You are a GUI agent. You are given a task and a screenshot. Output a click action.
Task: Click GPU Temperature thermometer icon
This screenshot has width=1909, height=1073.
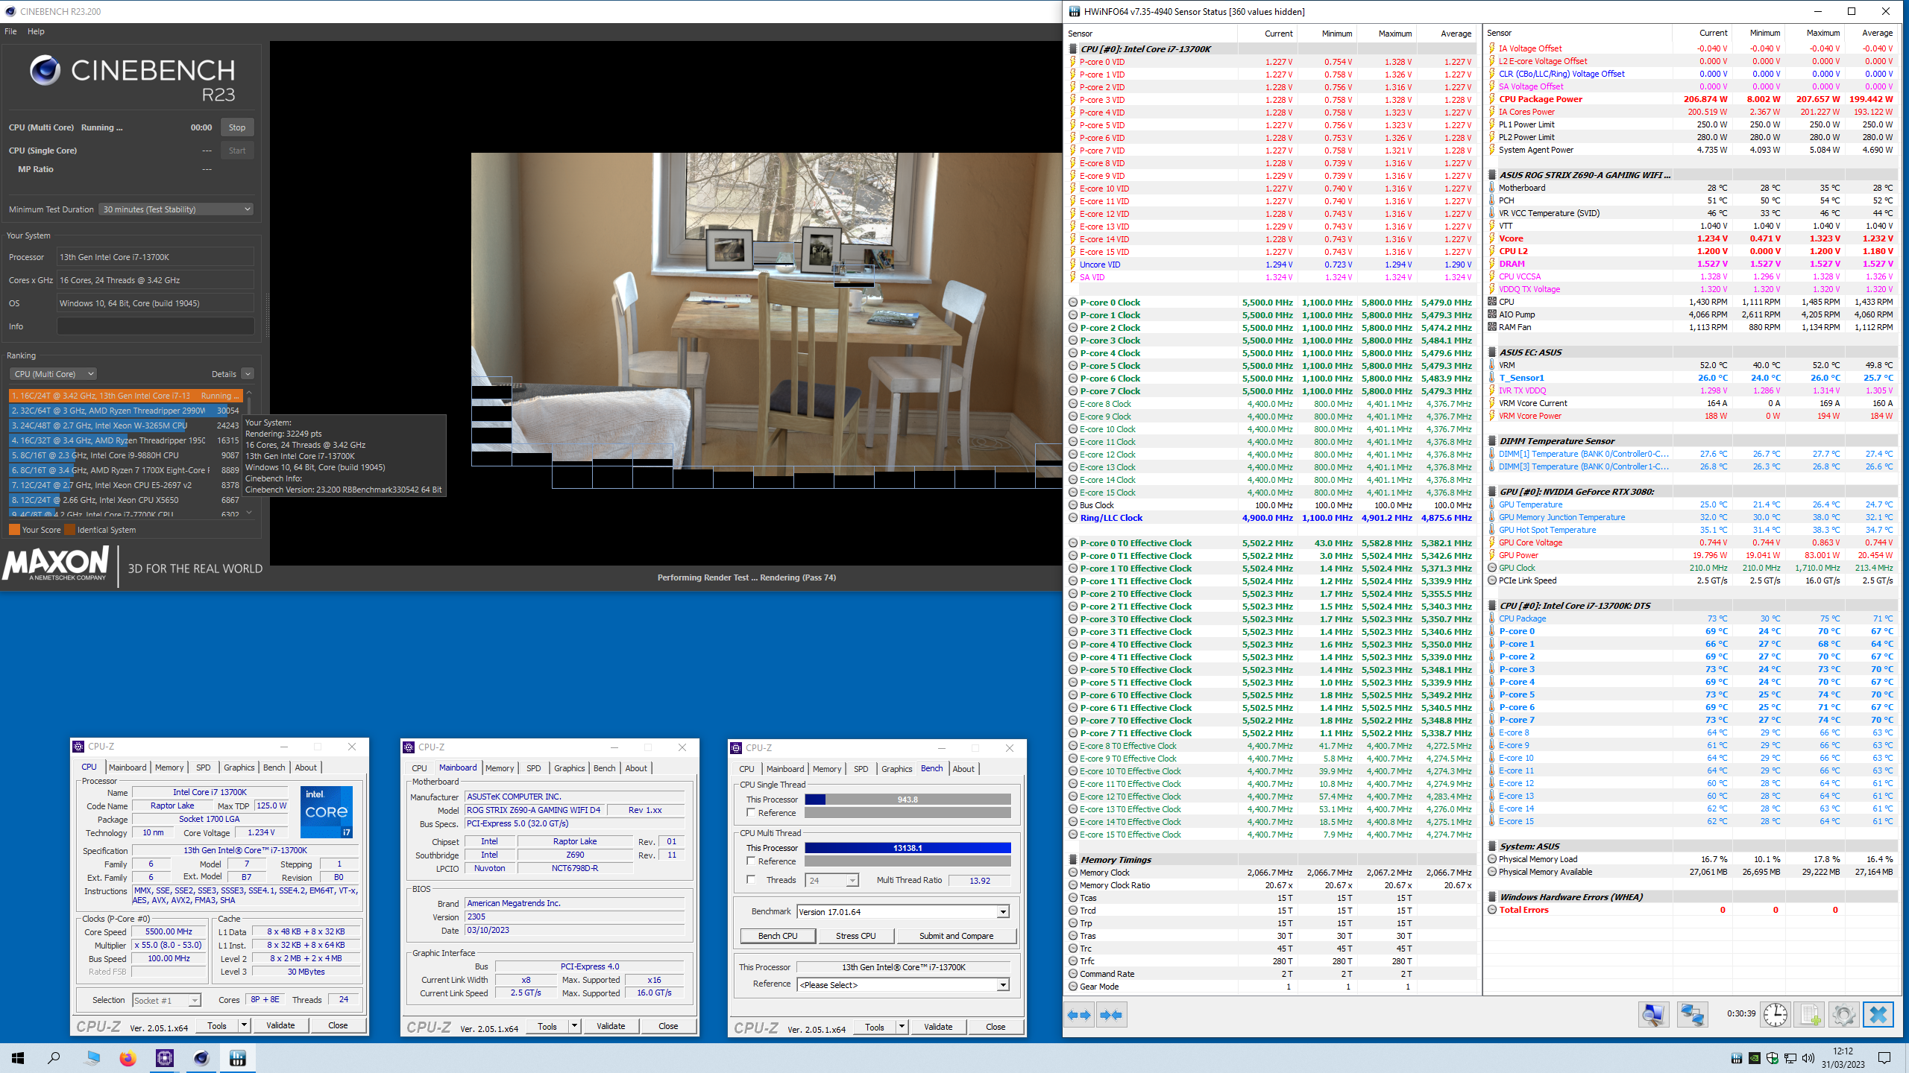(x=1492, y=504)
